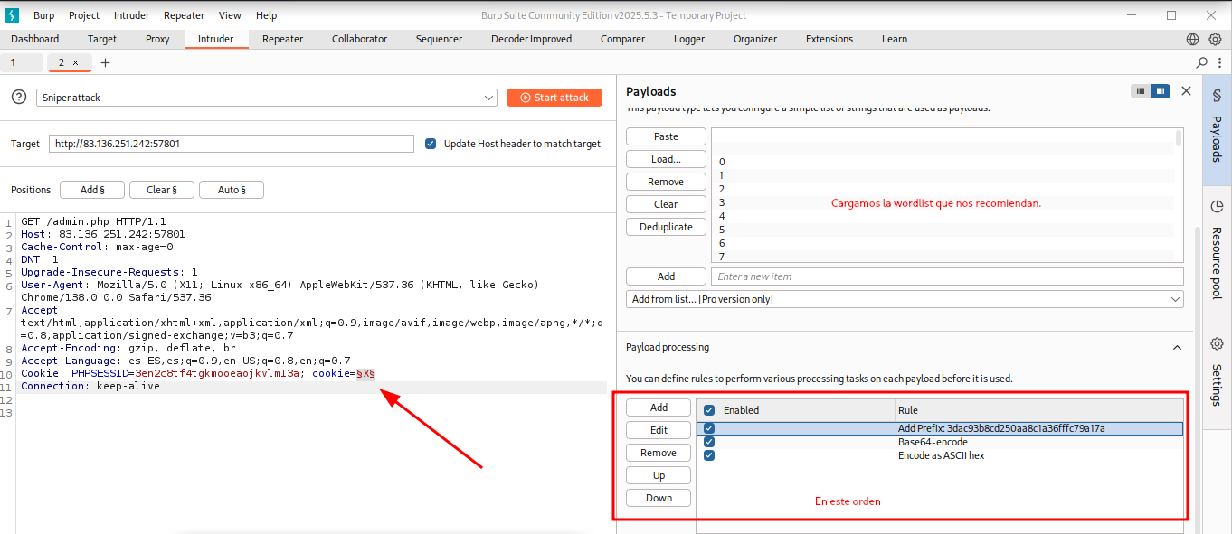Switch to the Organizer tab
This screenshot has height=534, width=1232.
(755, 39)
